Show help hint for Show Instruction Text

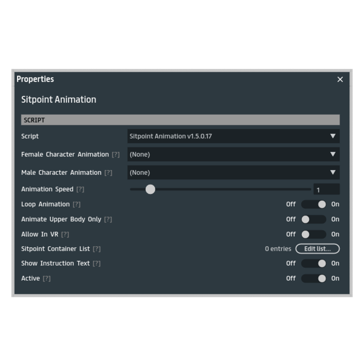tap(97, 264)
